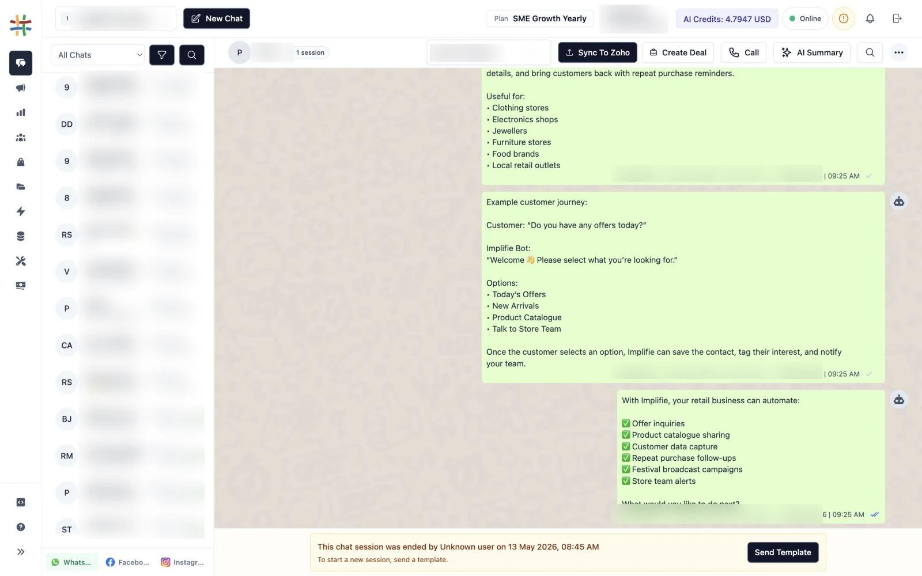Open the AI Summary button
This screenshot has height=576, width=922.
click(811, 52)
